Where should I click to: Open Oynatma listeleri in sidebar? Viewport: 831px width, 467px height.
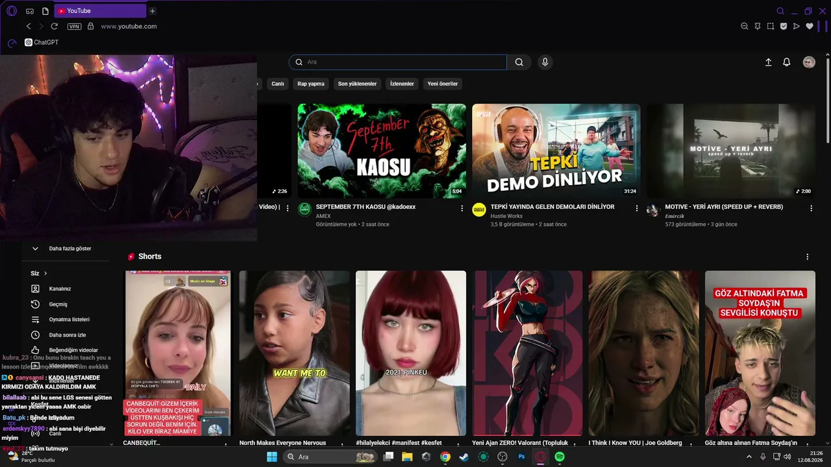(69, 319)
